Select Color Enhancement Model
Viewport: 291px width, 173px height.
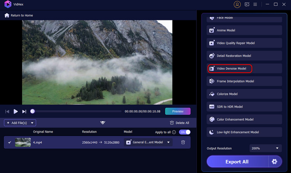[x=244, y=120]
